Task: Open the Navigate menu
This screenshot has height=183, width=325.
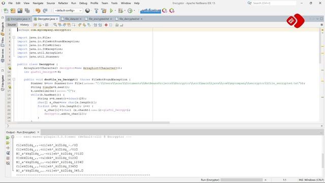Action: click(38, 3)
